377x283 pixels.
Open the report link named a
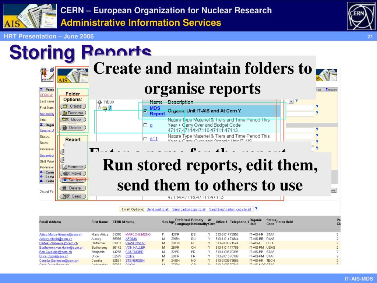coord(151,125)
